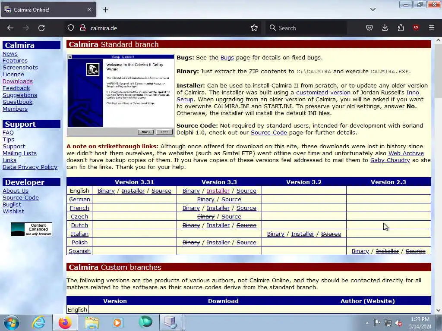This screenshot has width=442, height=331.
Task: Download Spanish Version 2.3 Binary
Action: click(360, 251)
